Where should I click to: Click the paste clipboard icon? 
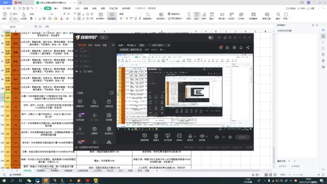coord(4,15)
